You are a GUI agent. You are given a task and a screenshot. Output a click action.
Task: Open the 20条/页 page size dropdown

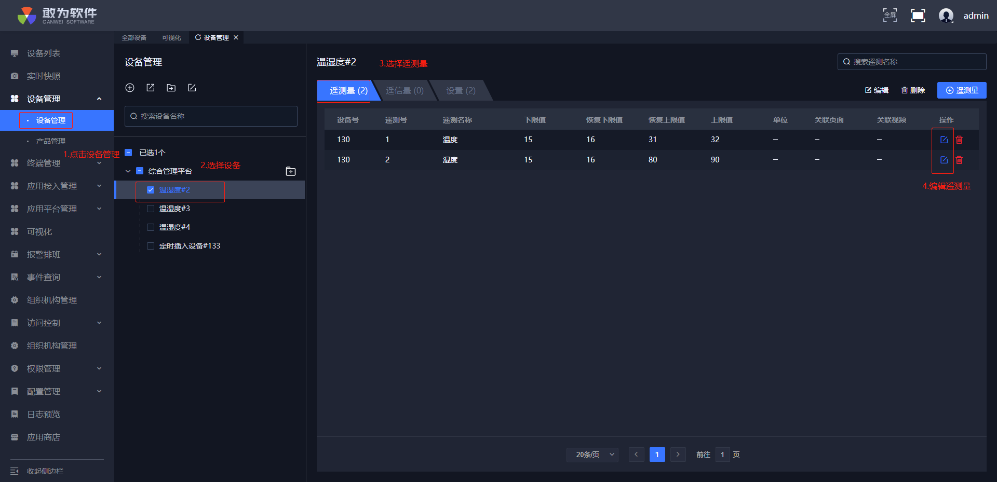tap(592, 455)
